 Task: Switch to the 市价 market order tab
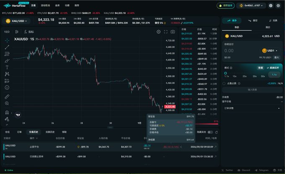[237, 28]
